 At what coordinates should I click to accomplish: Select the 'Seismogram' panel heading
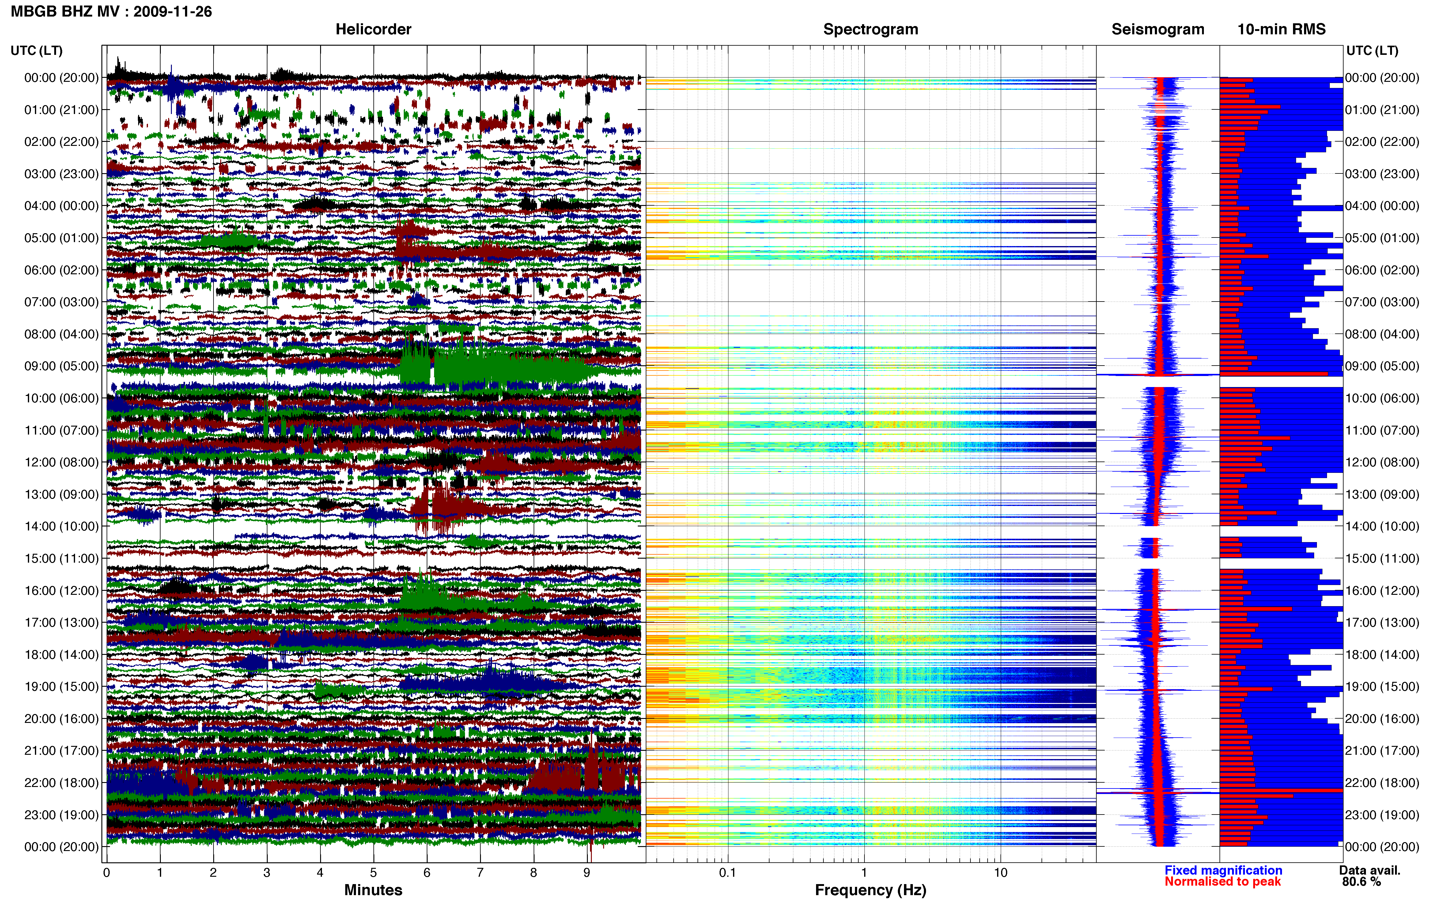click(1157, 29)
